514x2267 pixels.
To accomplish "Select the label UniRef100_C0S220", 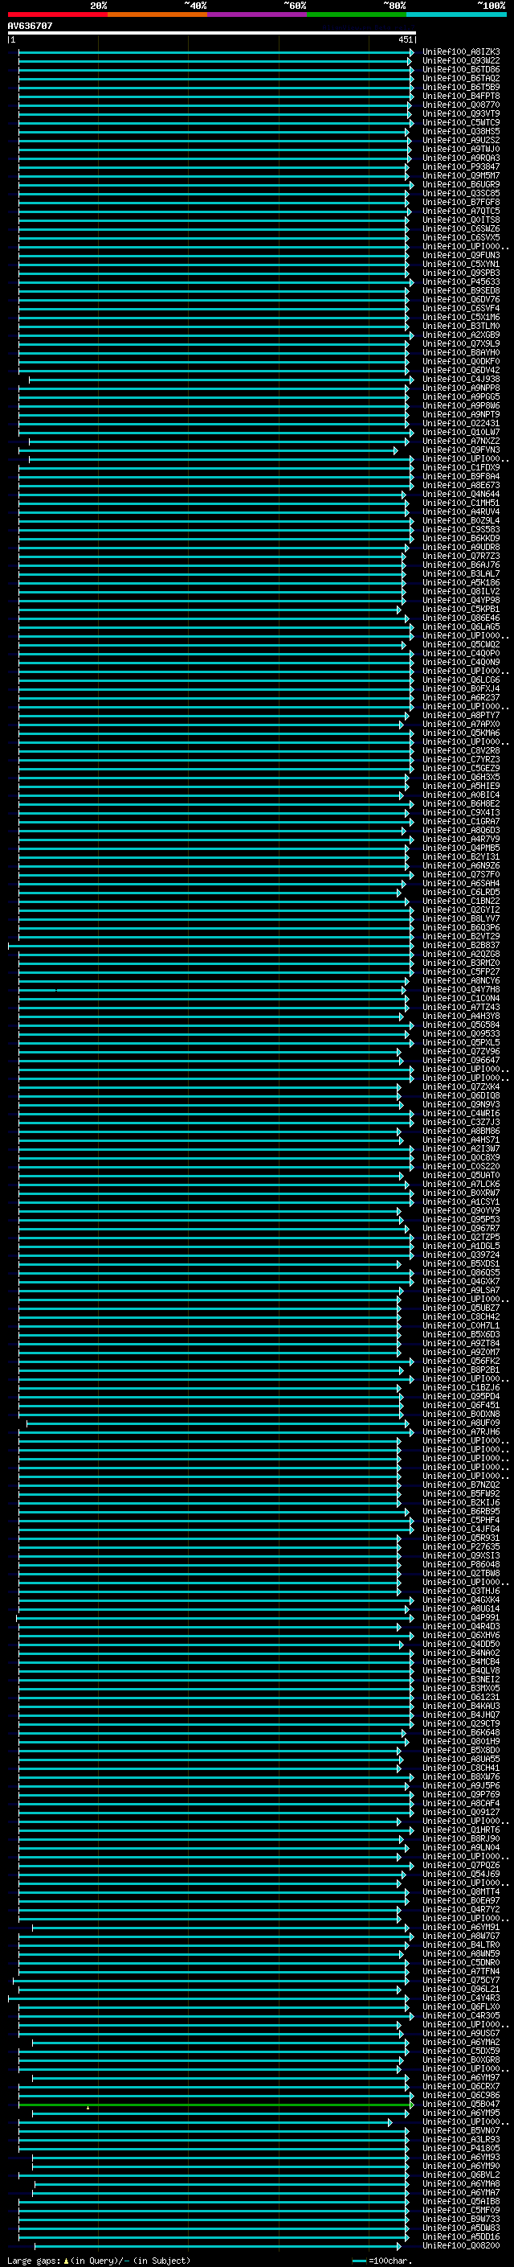I will tap(461, 1167).
